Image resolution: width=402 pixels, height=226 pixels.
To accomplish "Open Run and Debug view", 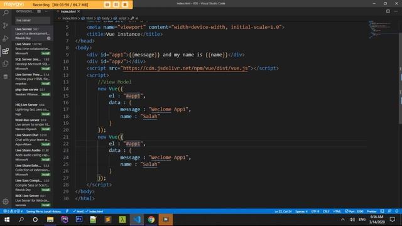I will (6, 38).
